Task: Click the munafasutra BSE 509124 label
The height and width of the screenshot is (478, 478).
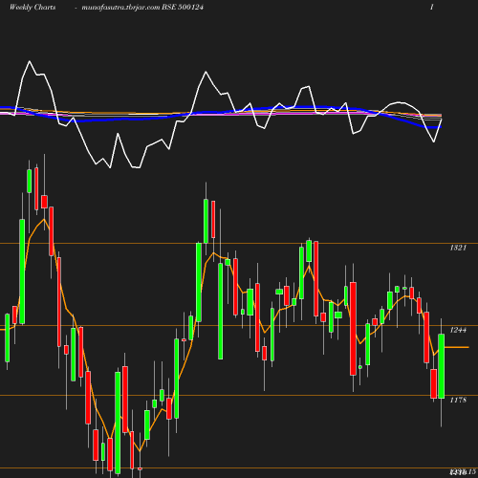Action: tap(142, 8)
